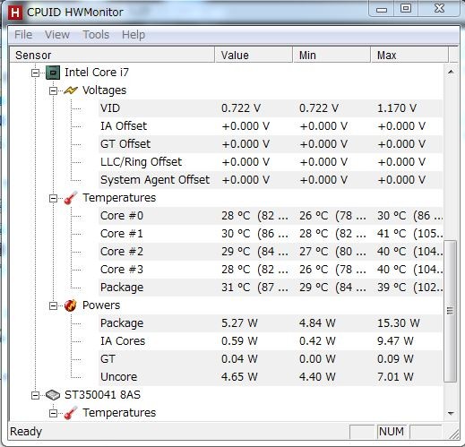This screenshot has height=447, width=465.
Task: Close the HWMonitor window
Action: [x=439, y=9]
